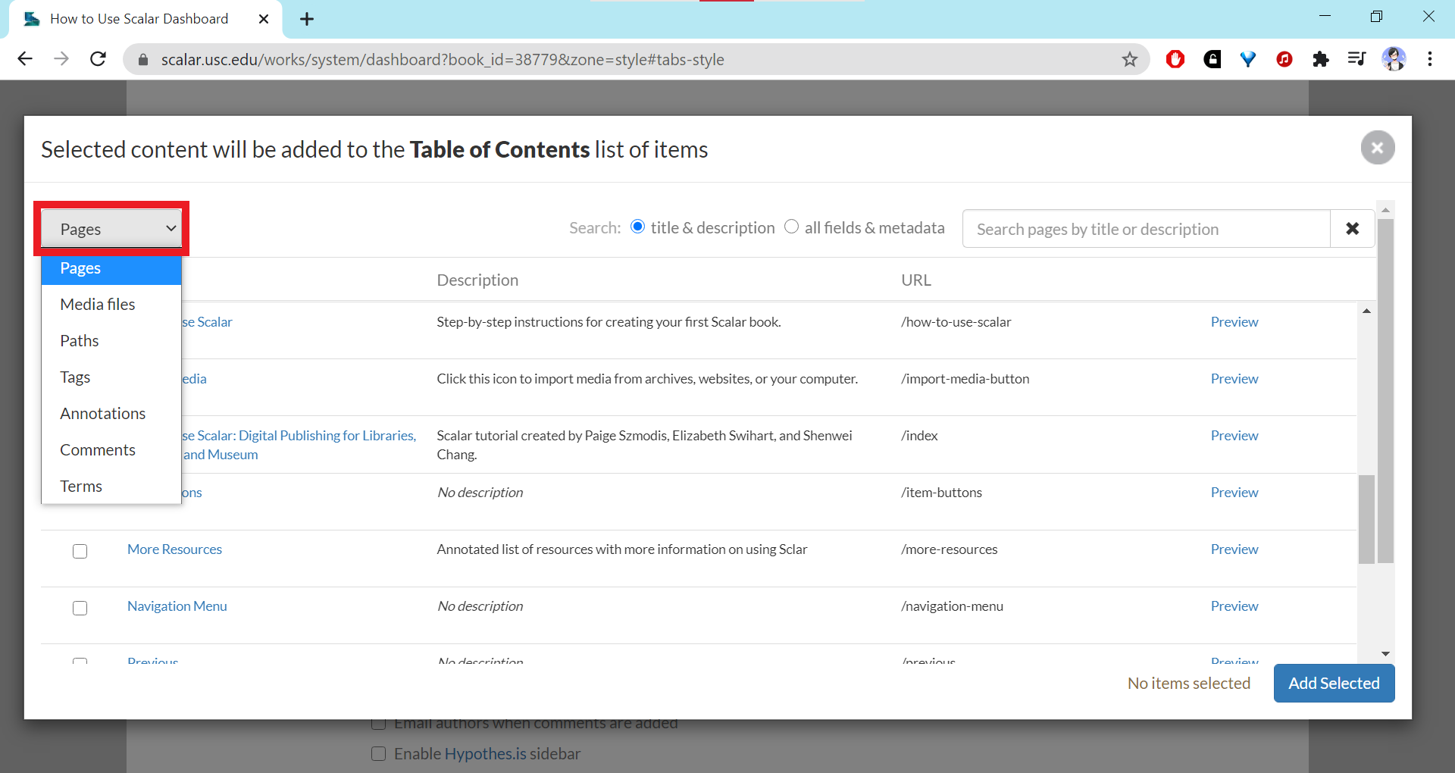Image resolution: width=1455 pixels, height=773 pixels.
Task: Open the browser three-dot menu
Action: click(1430, 59)
